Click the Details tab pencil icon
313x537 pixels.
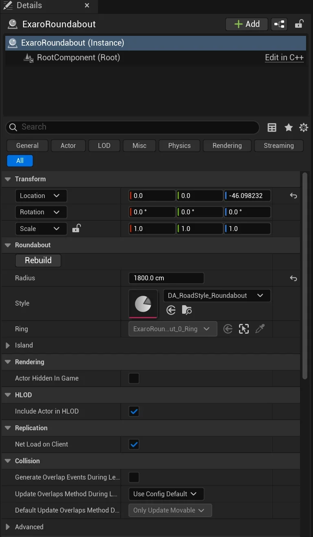[7, 5]
